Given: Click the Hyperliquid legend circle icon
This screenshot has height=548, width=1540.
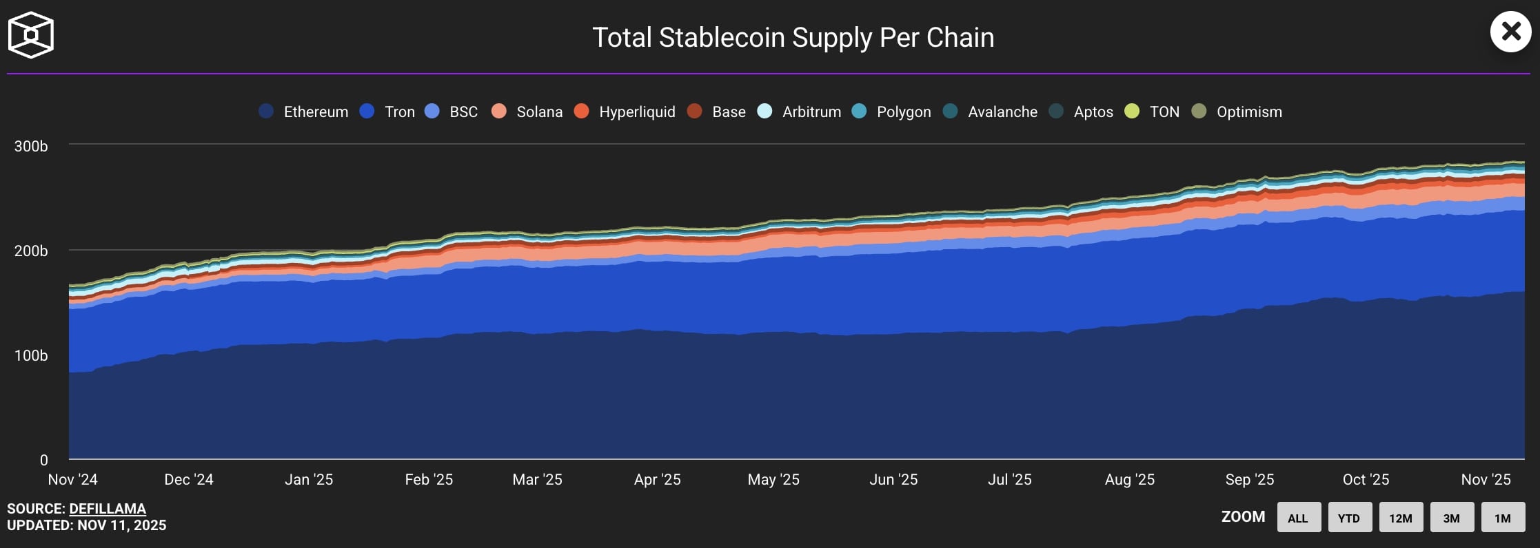Looking at the screenshot, I should click(581, 112).
